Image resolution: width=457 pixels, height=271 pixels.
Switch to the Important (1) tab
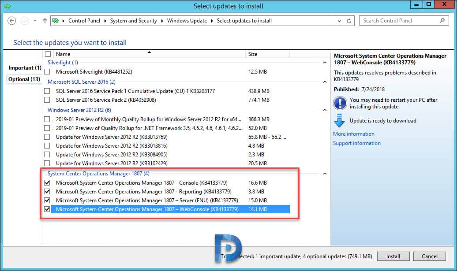(x=25, y=68)
